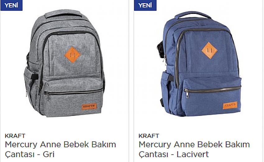The image size is (264, 162).
Task: Click the YENİ badge above the gray backpack
Action: tap(11, 5)
